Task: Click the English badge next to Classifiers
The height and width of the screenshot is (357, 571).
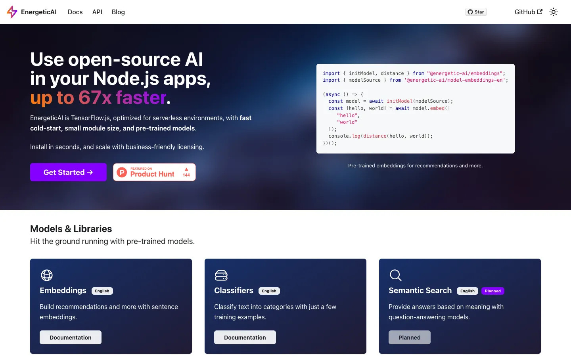Action: (269, 291)
